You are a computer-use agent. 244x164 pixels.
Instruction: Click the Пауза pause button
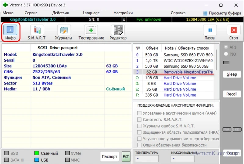click(210, 32)
